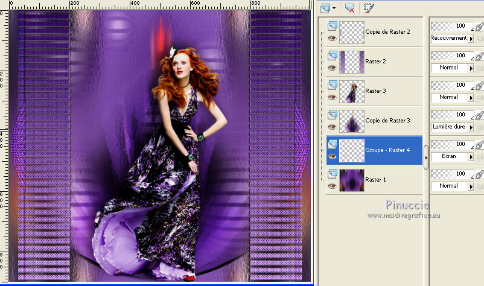Toggle eye icon for Copie de Raster 3
484x286 pixels.
click(332, 127)
